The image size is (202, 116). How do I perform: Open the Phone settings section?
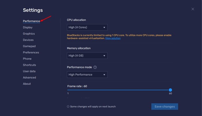coord(27,59)
